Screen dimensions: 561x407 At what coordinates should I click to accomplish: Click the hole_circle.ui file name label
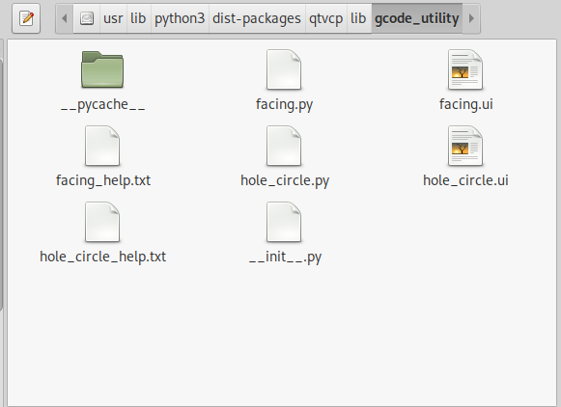[x=465, y=180]
